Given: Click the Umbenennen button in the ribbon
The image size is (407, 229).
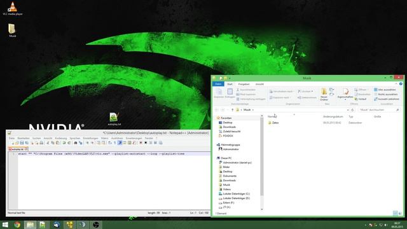Looking at the screenshot, I should point(307,97).
